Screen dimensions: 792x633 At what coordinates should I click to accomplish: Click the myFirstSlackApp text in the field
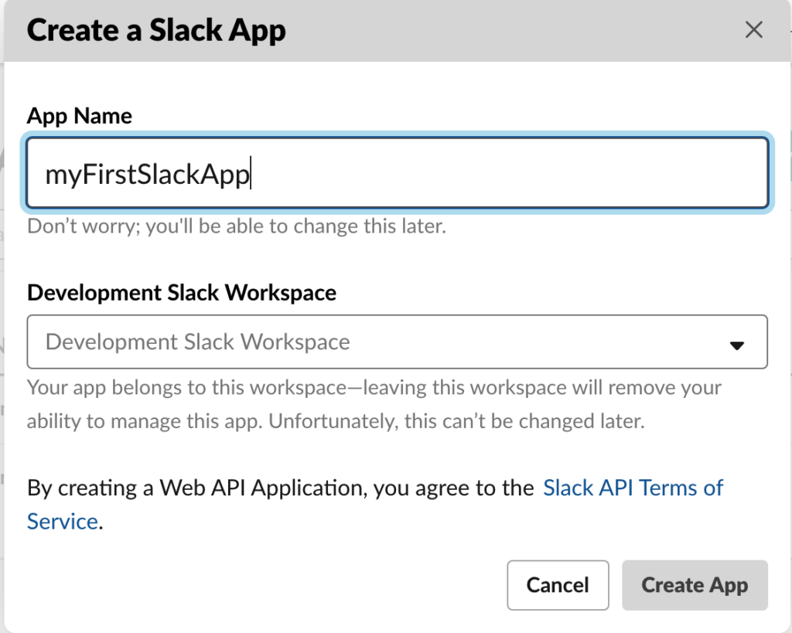147,175
